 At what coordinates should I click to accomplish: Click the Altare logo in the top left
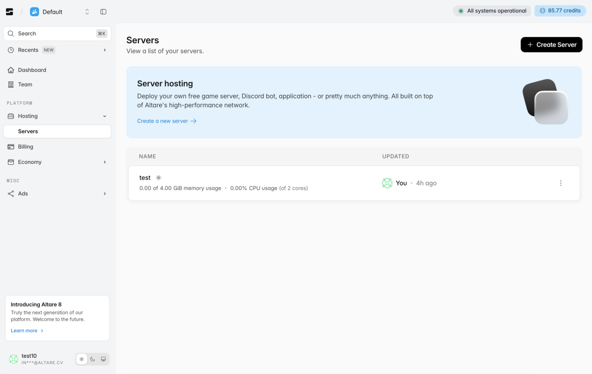(9, 11)
